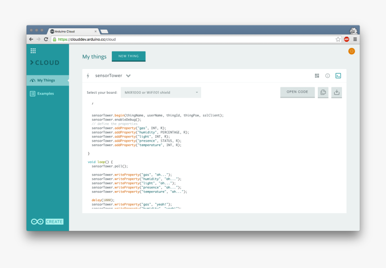Open the board selection dropdown

click(x=161, y=92)
